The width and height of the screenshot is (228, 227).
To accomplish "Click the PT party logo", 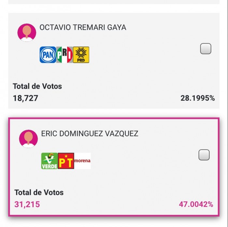I will (66, 161).
